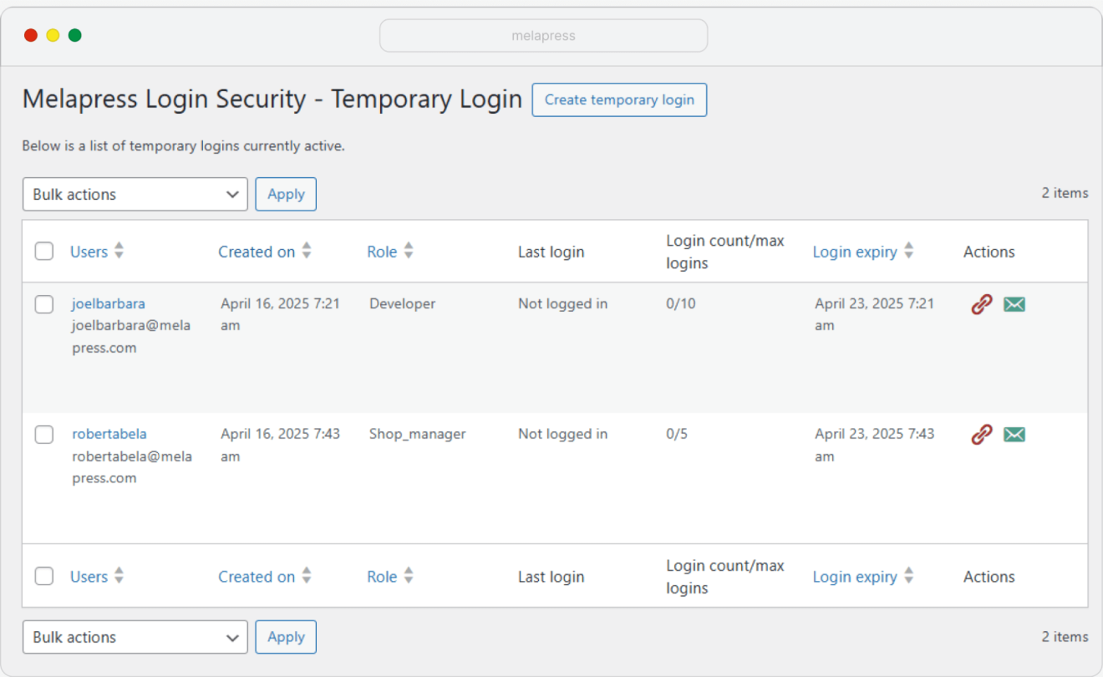The width and height of the screenshot is (1103, 677).
Task: Copy login link for robertabela
Action: click(x=982, y=435)
